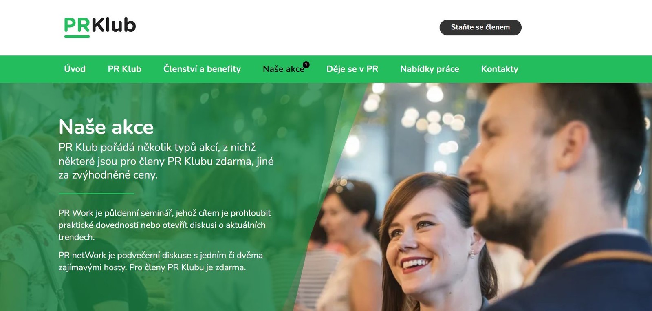Go to the PR Klub page
The image size is (652, 311).
tap(124, 69)
